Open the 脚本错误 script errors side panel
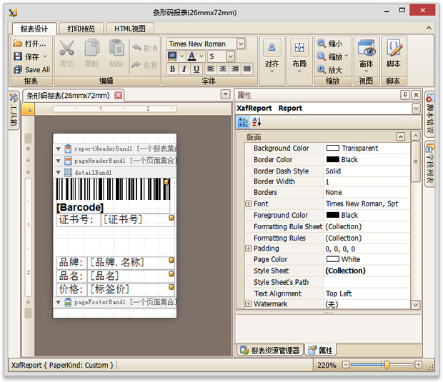This screenshot has height=382, width=443. (429, 114)
